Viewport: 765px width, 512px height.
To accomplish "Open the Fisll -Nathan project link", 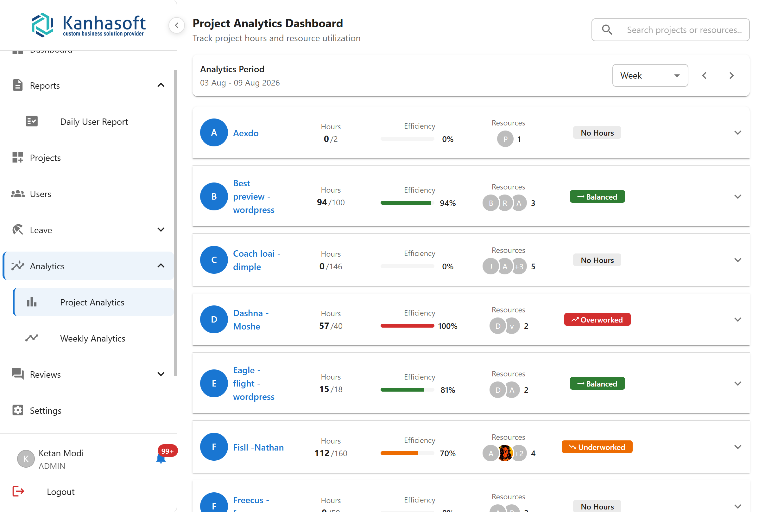I will [x=258, y=447].
